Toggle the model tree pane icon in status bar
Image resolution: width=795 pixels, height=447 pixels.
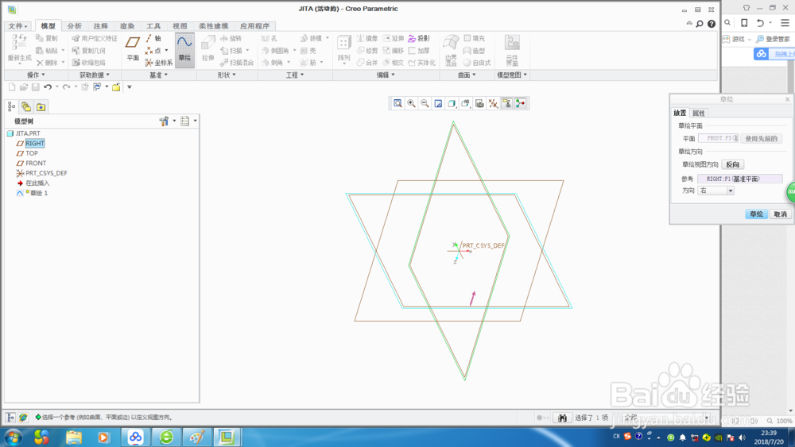tap(10, 418)
